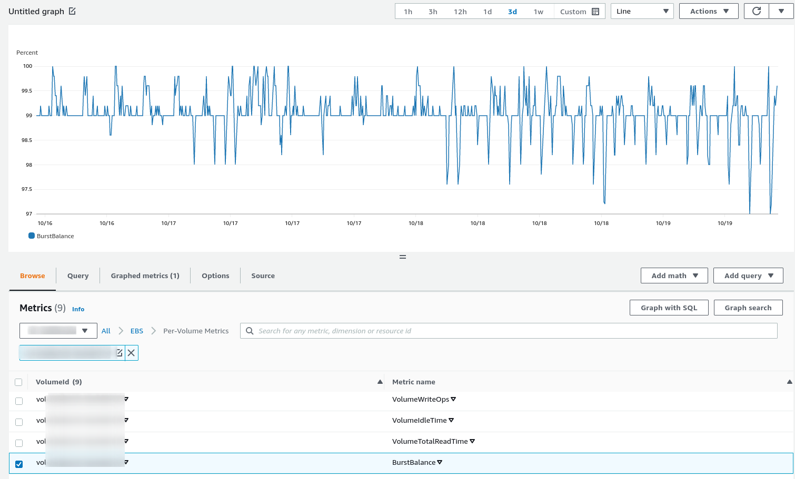Open the Graphed metrics tab
The height and width of the screenshot is (479, 795).
[x=145, y=275]
